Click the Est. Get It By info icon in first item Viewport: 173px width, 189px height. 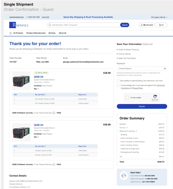(45, 94)
